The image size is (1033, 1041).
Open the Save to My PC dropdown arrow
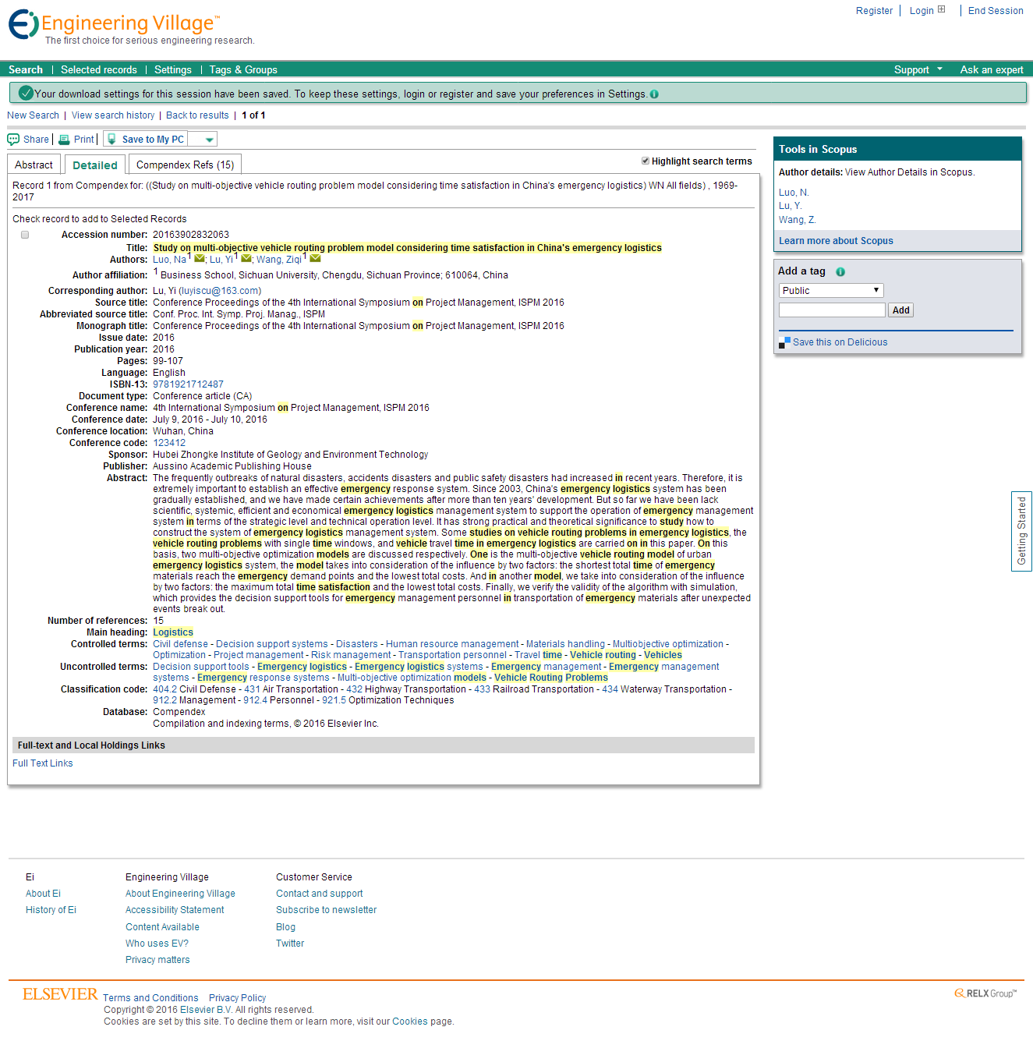[x=209, y=140]
